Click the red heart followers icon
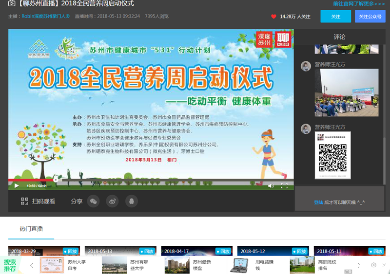The height and width of the screenshot is (274, 390). (273, 17)
